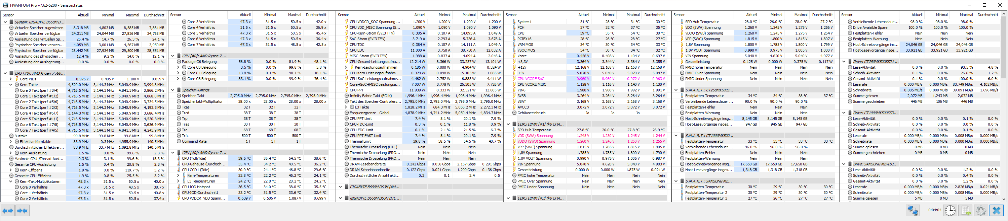Click the chip icon beside System: GIGABYTE B650M
Viewport: 1008px width, 221px height.
(x=11, y=22)
